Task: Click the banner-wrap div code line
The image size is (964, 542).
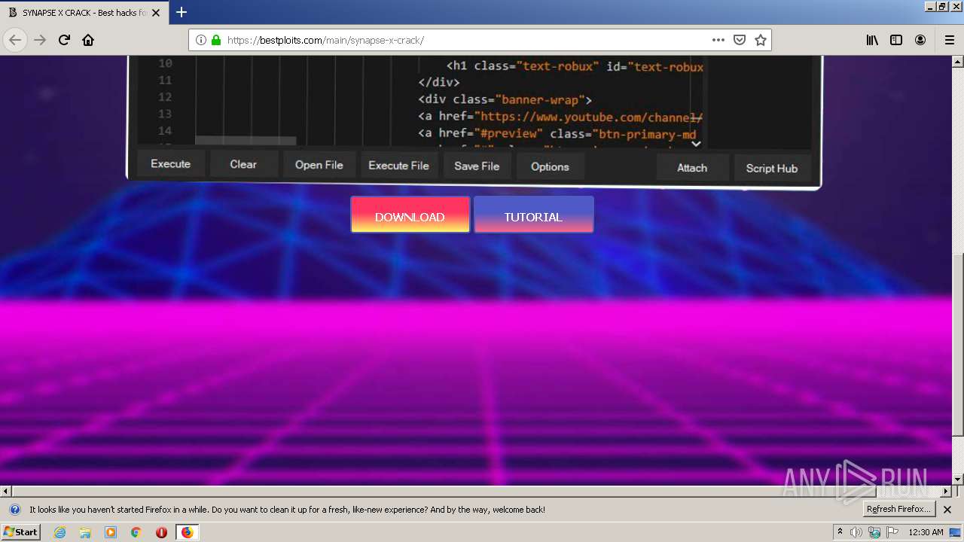Action: 505,99
